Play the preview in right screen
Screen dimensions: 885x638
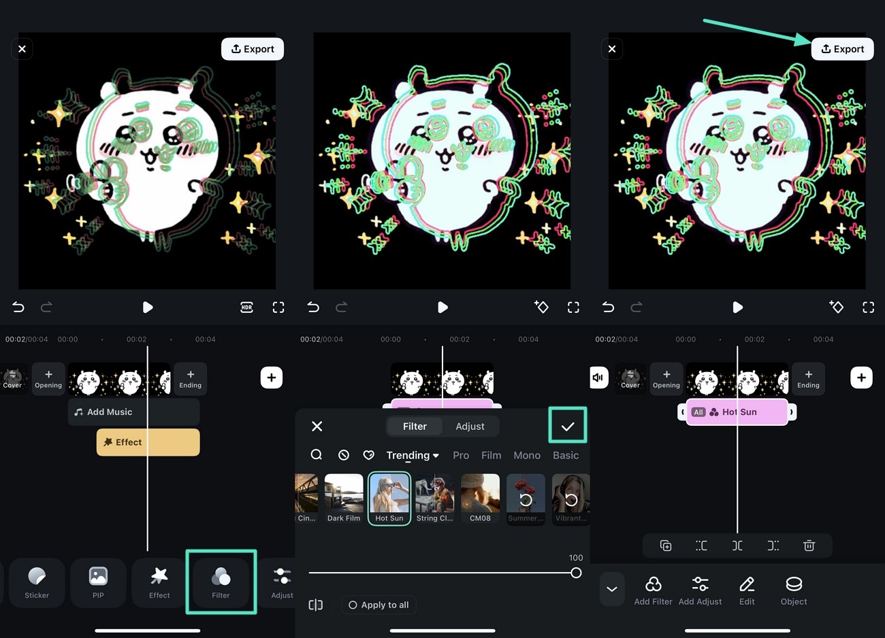737,307
